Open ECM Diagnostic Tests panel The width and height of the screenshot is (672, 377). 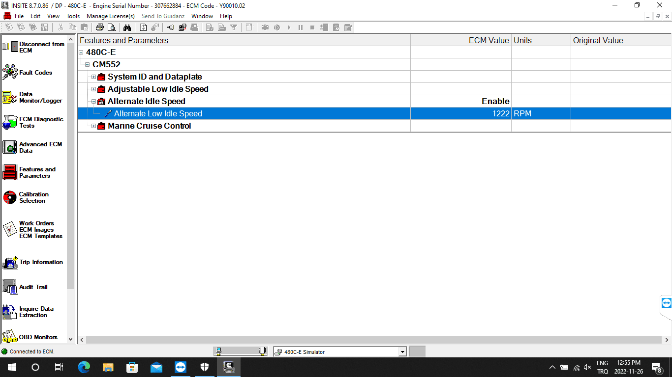tap(10, 122)
